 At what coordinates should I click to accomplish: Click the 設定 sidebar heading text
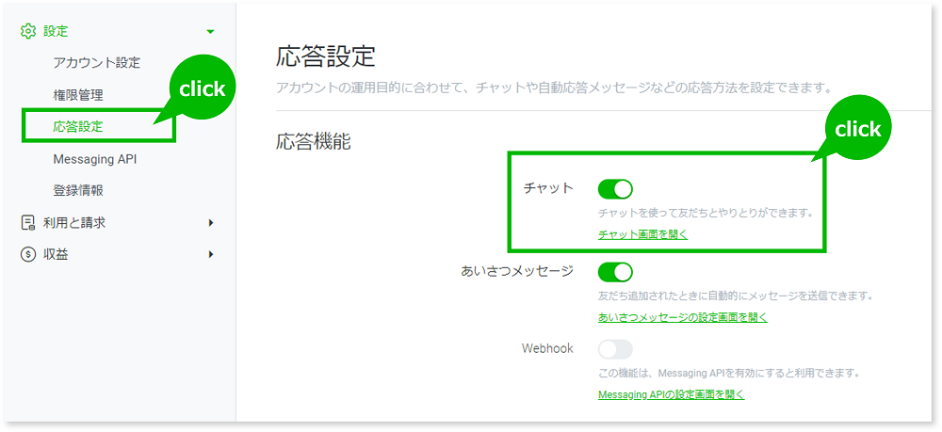(56, 31)
